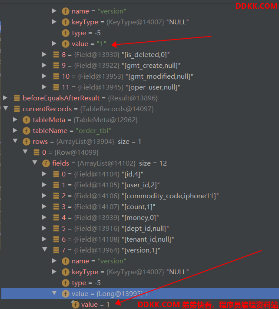Select the "[gmt_modified,null]" text
This screenshot has height=309, width=279.
click(x=159, y=76)
